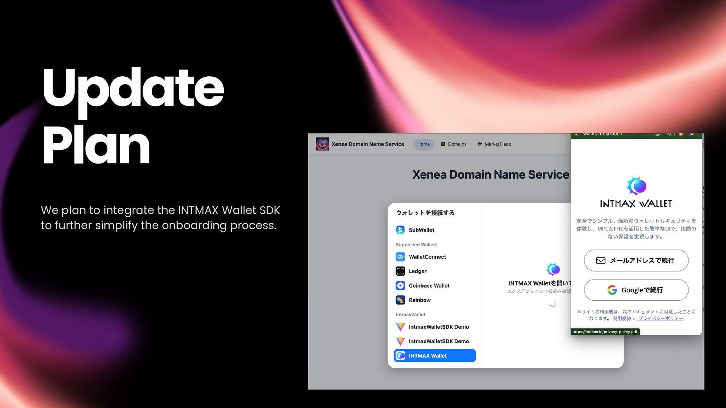This screenshot has height=408, width=726.
Task: Select the Rainbow wallet
Action: [435, 300]
